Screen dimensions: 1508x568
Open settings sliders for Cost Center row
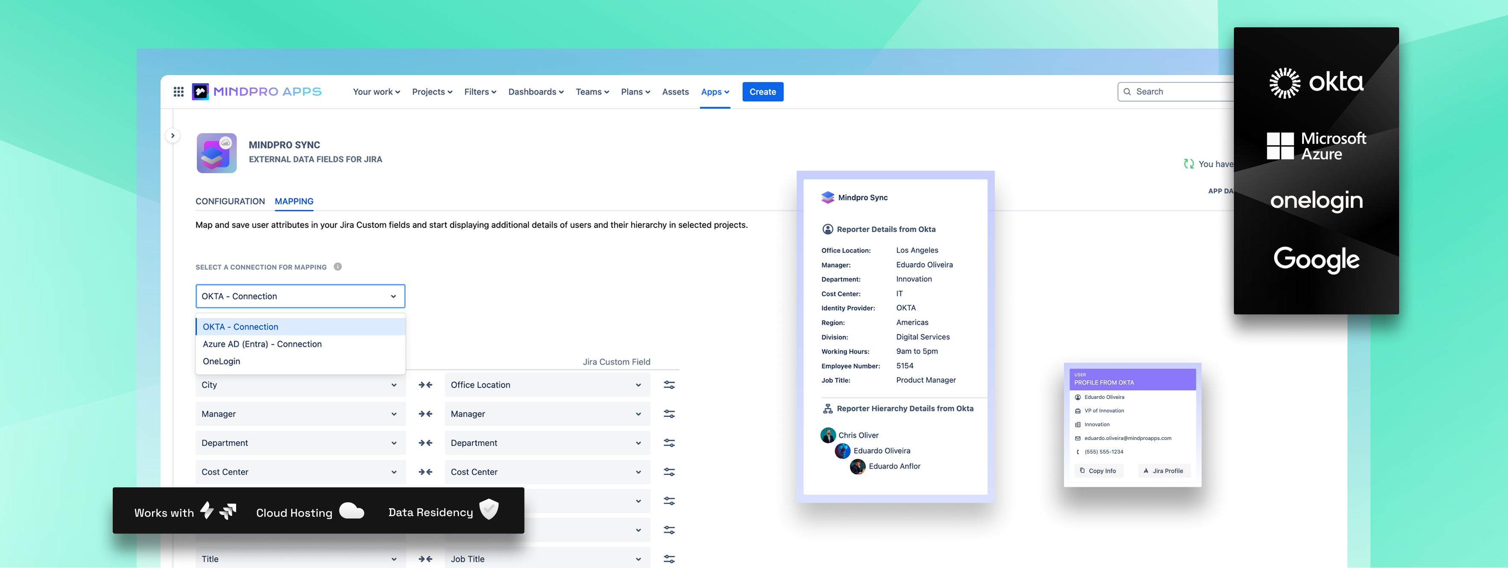(669, 472)
